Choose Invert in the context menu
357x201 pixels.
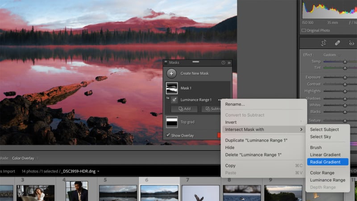tap(231, 122)
